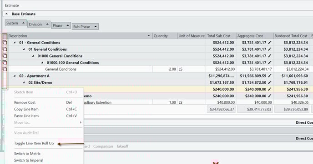Viewport: 313px width, 164px height.
Task: Collapse the 01000.100 General Conditions row
Action: click(42, 63)
